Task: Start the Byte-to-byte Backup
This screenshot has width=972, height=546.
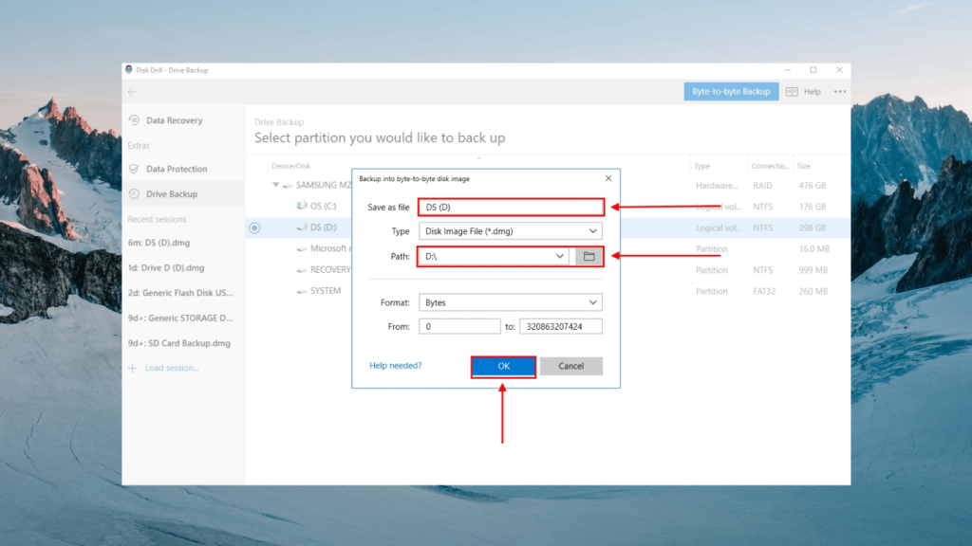Action: tap(730, 91)
